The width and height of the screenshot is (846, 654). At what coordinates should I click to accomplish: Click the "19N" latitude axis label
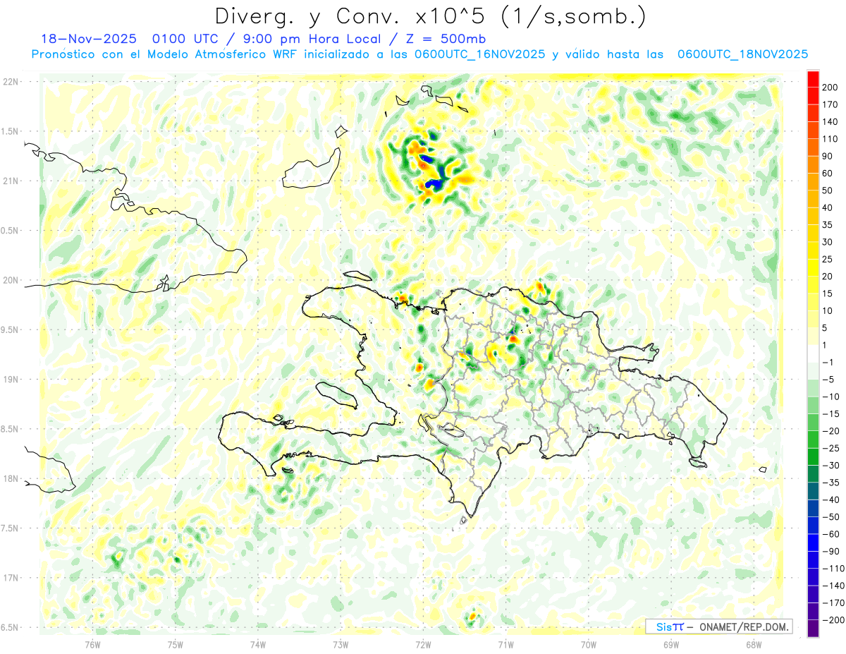(11, 380)
